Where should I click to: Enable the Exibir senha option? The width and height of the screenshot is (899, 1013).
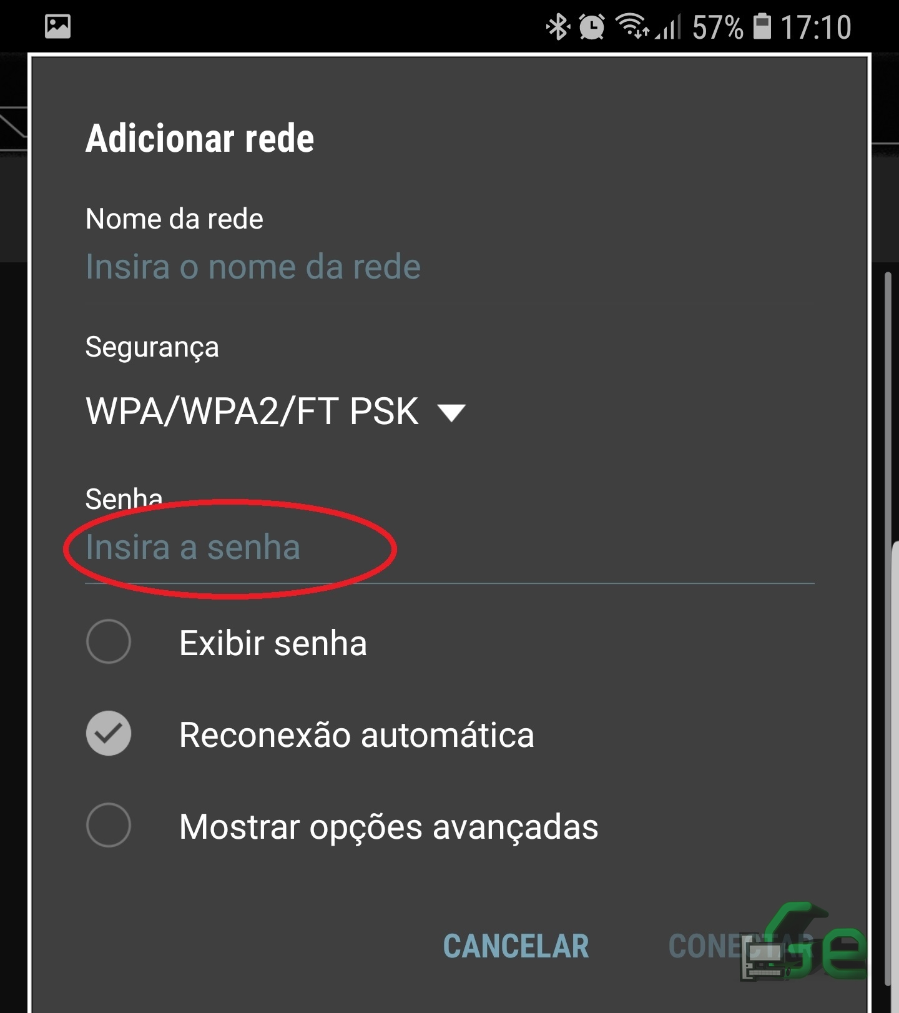tap(109, 641)
